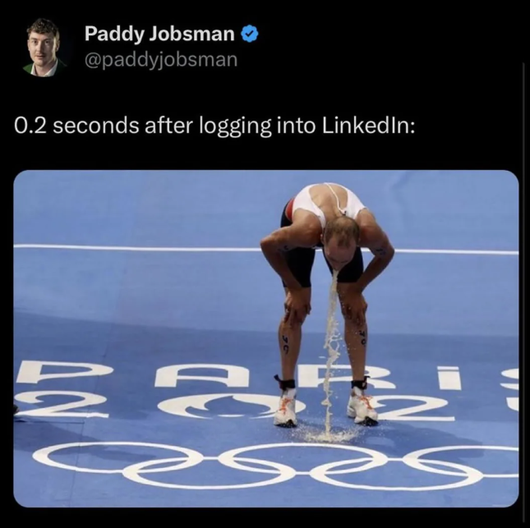Click the athlete's white and red singlet
Image resolution: width=530 pixels, height=528 pixels.
330,203
